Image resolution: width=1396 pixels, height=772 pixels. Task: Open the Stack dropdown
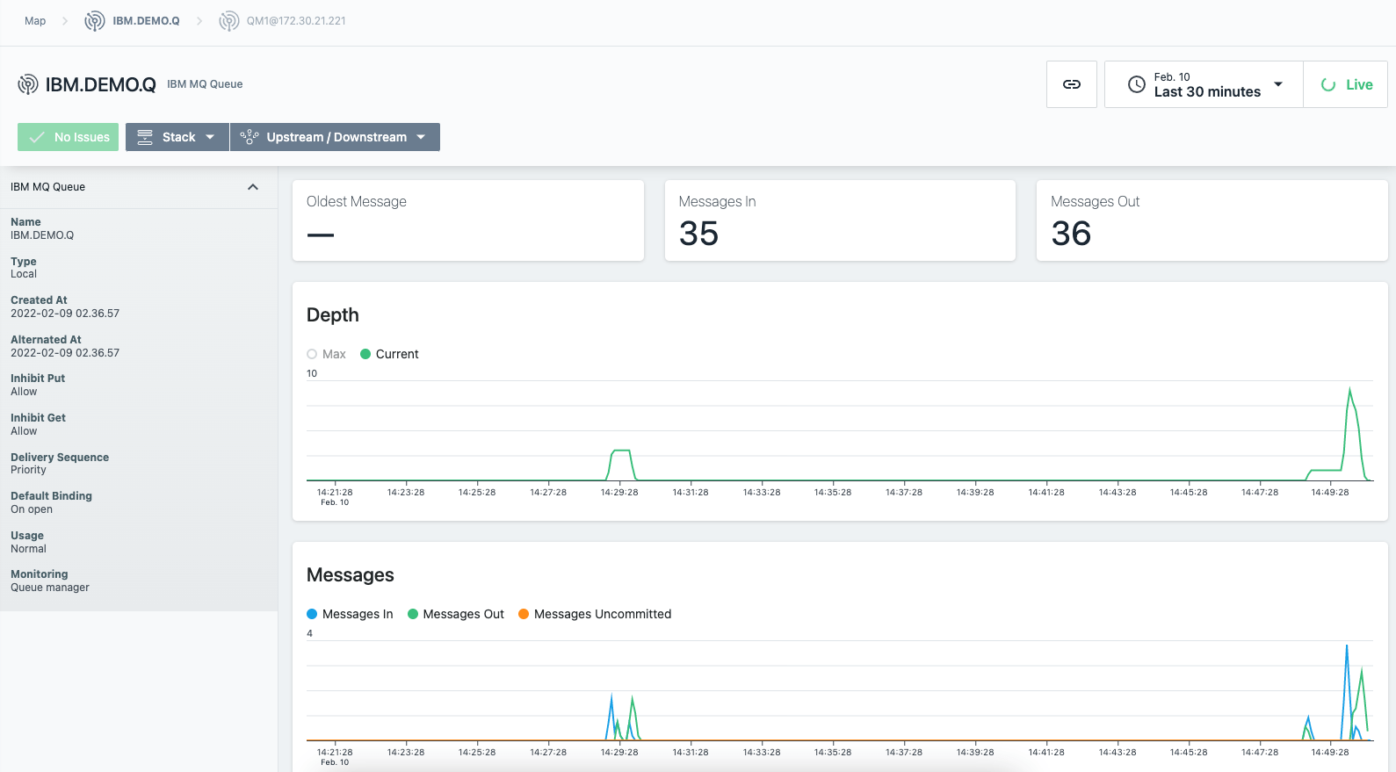(x=177, y=137)
